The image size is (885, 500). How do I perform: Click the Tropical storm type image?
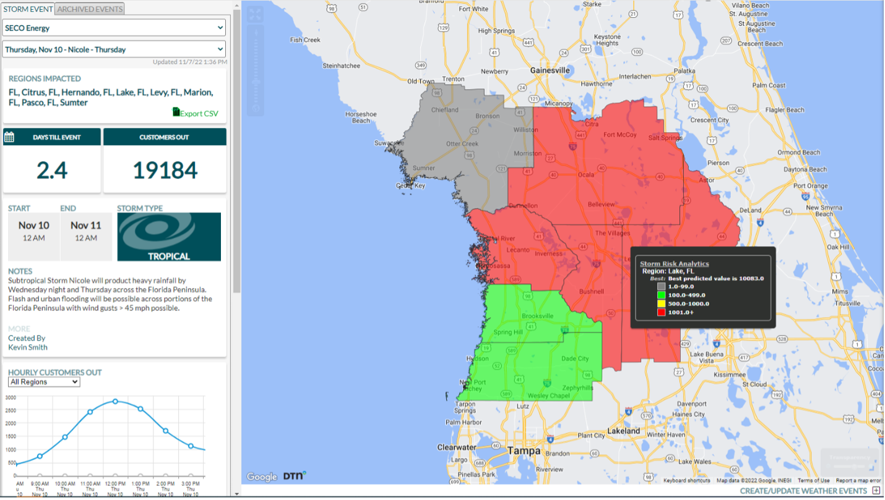[x=169, y=237]
